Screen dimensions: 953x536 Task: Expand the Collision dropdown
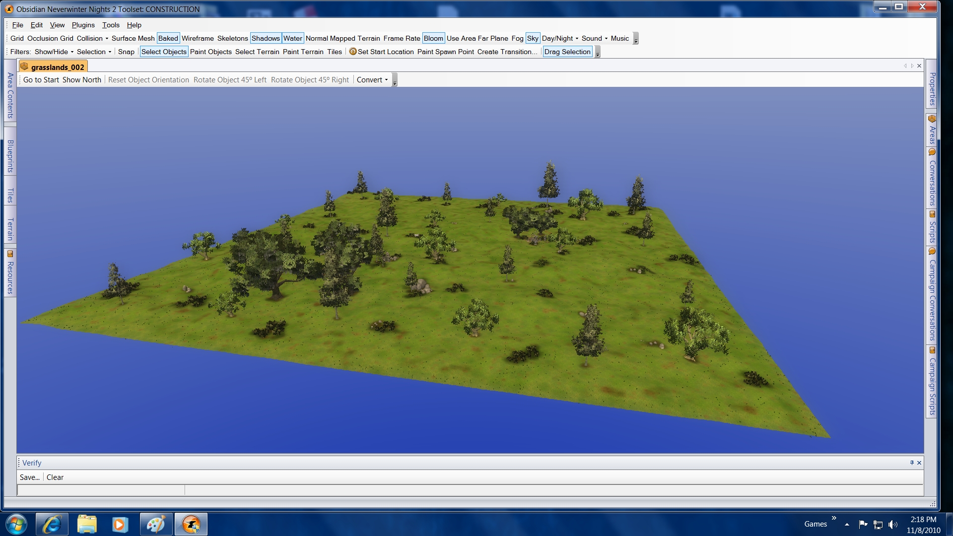[92, 38]
